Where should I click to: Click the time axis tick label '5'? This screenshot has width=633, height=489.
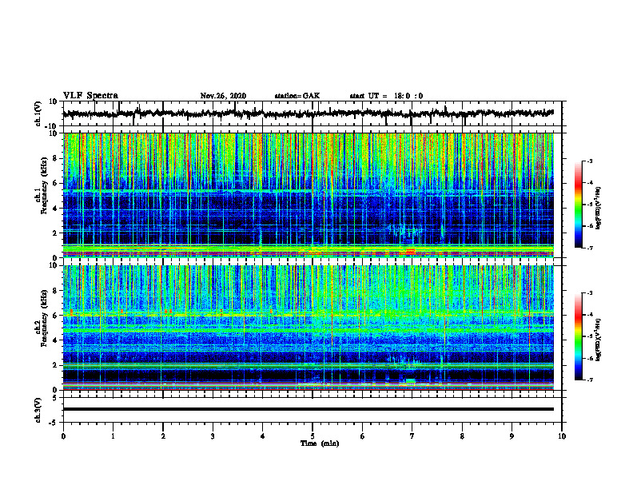point(313,436)
